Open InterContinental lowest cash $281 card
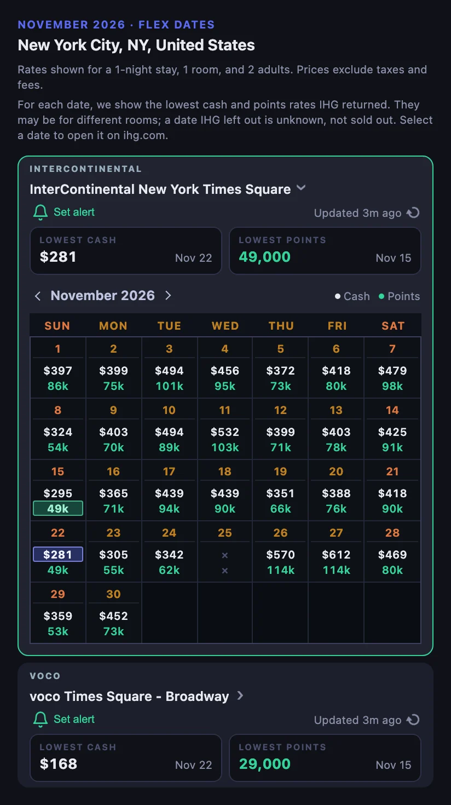Screen dimensions: 451x805 [126, 251]
